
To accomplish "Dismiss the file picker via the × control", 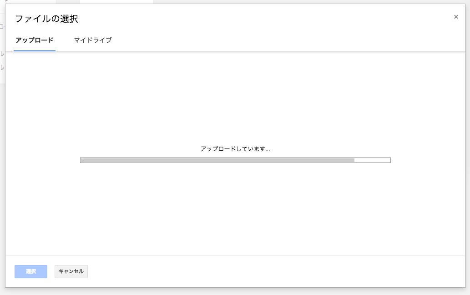I will (x=456, y=17).
